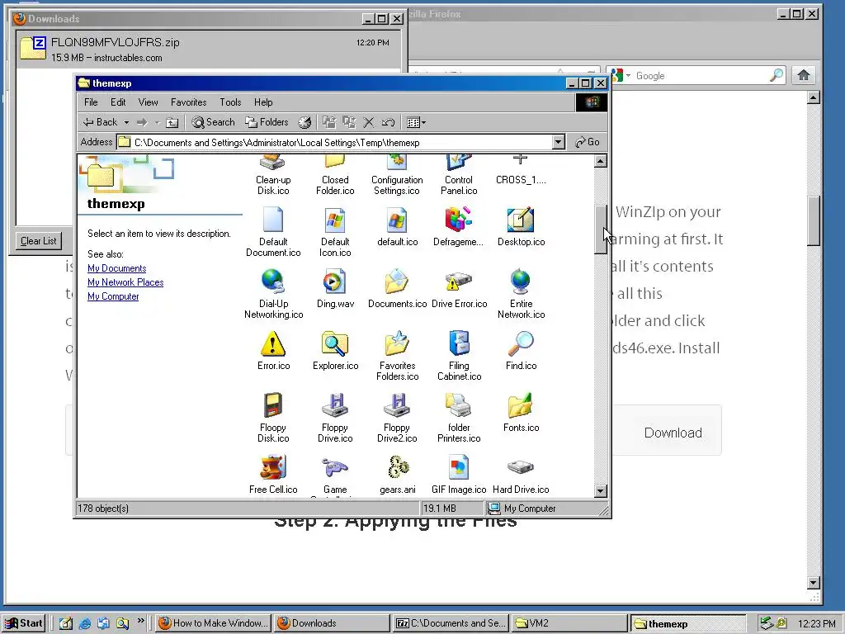Viewport: 845px width, 634px height.
Task: Click the themexp window scrollbar thumb
Action: pyautogui.click(x=601, y=229)
